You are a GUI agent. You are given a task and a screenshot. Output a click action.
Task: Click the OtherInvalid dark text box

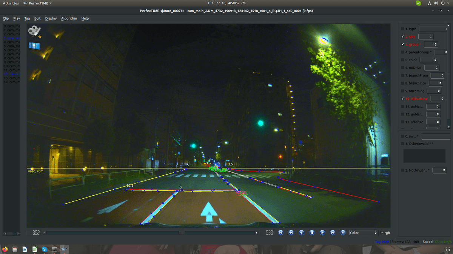pyautogui.click(x=425, y=156)
